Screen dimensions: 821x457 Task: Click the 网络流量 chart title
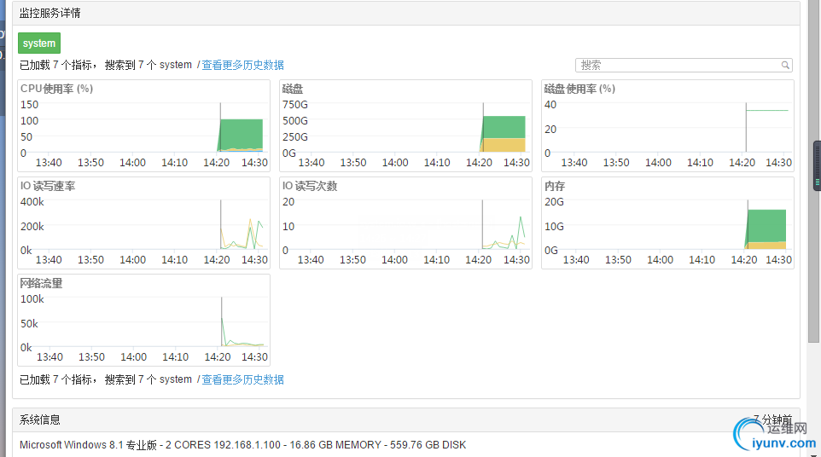click(41, 283)
